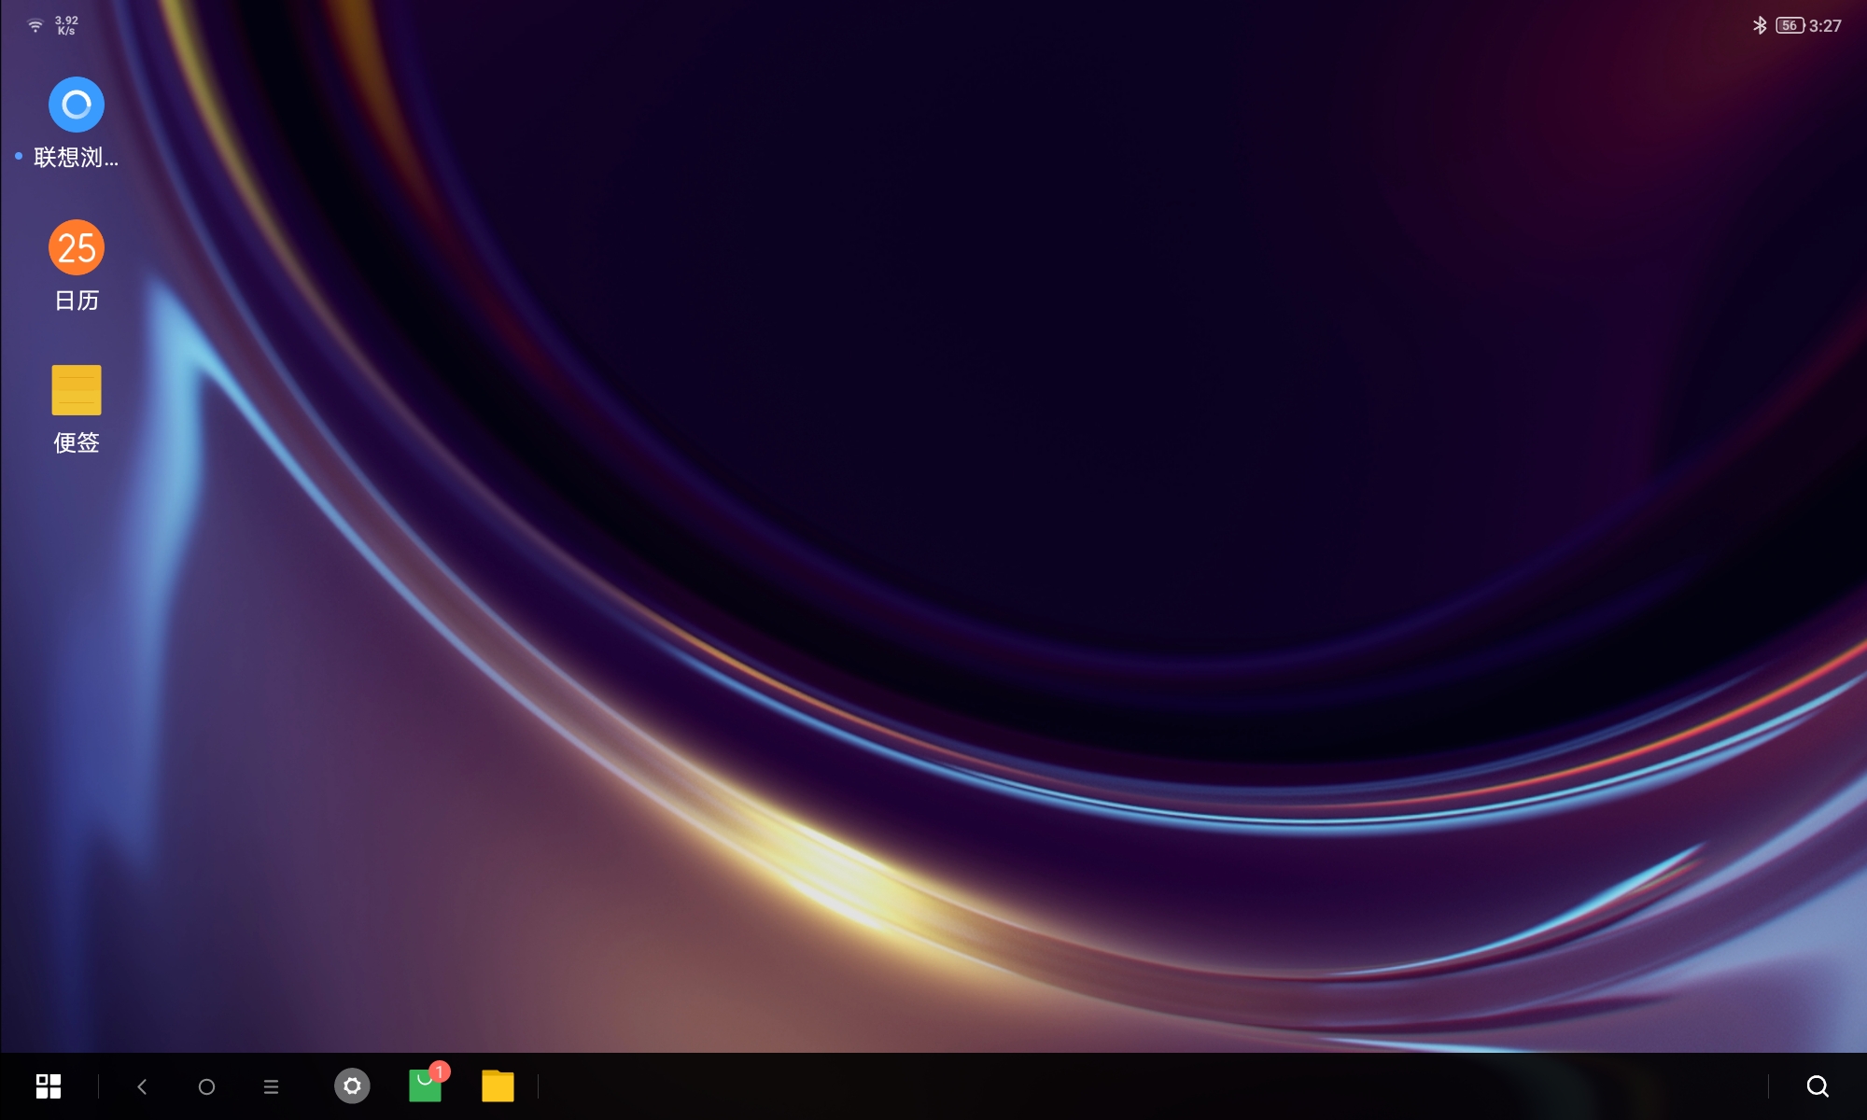Tap the Wi-Fi signal icon
The width and height of the screenshot is (1867, 1120).
pos(35,25)
